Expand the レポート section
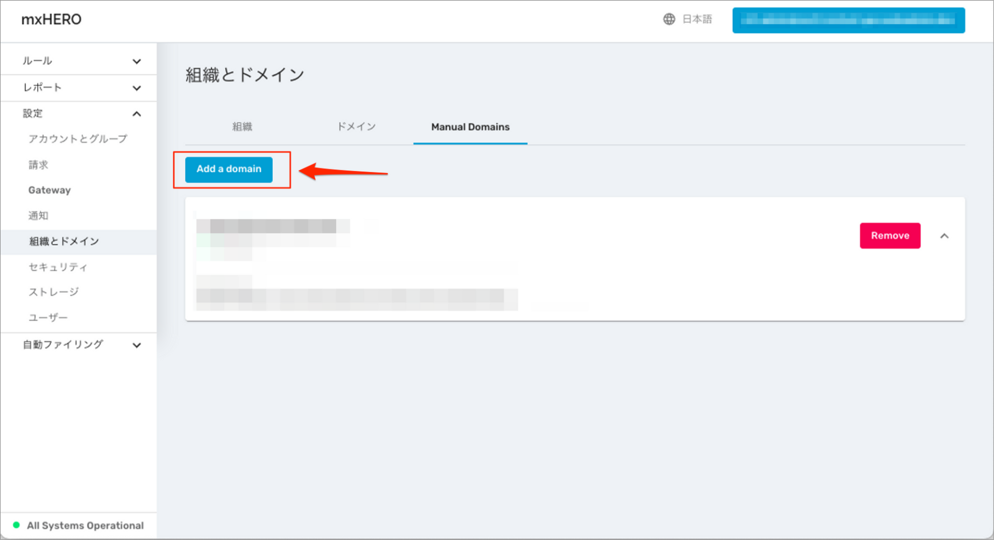This screenshot has height=540, width=994. click(x=79, y=87)
